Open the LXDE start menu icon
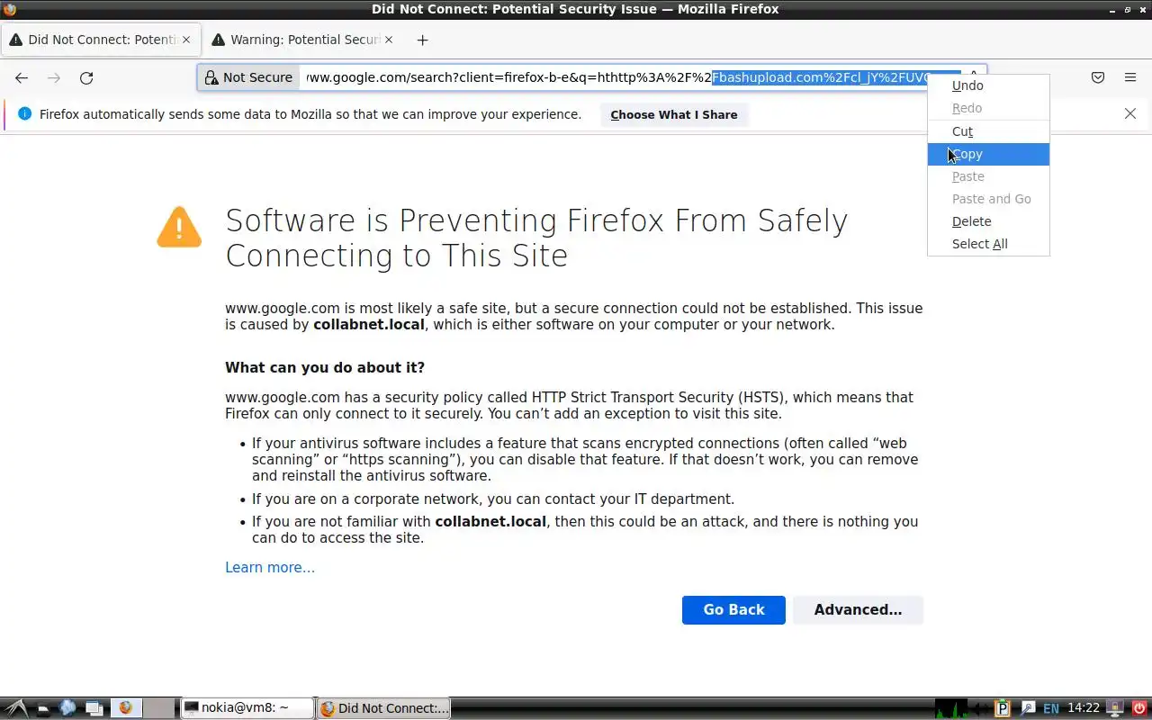1152x720 pixels. tap(15, 708)
